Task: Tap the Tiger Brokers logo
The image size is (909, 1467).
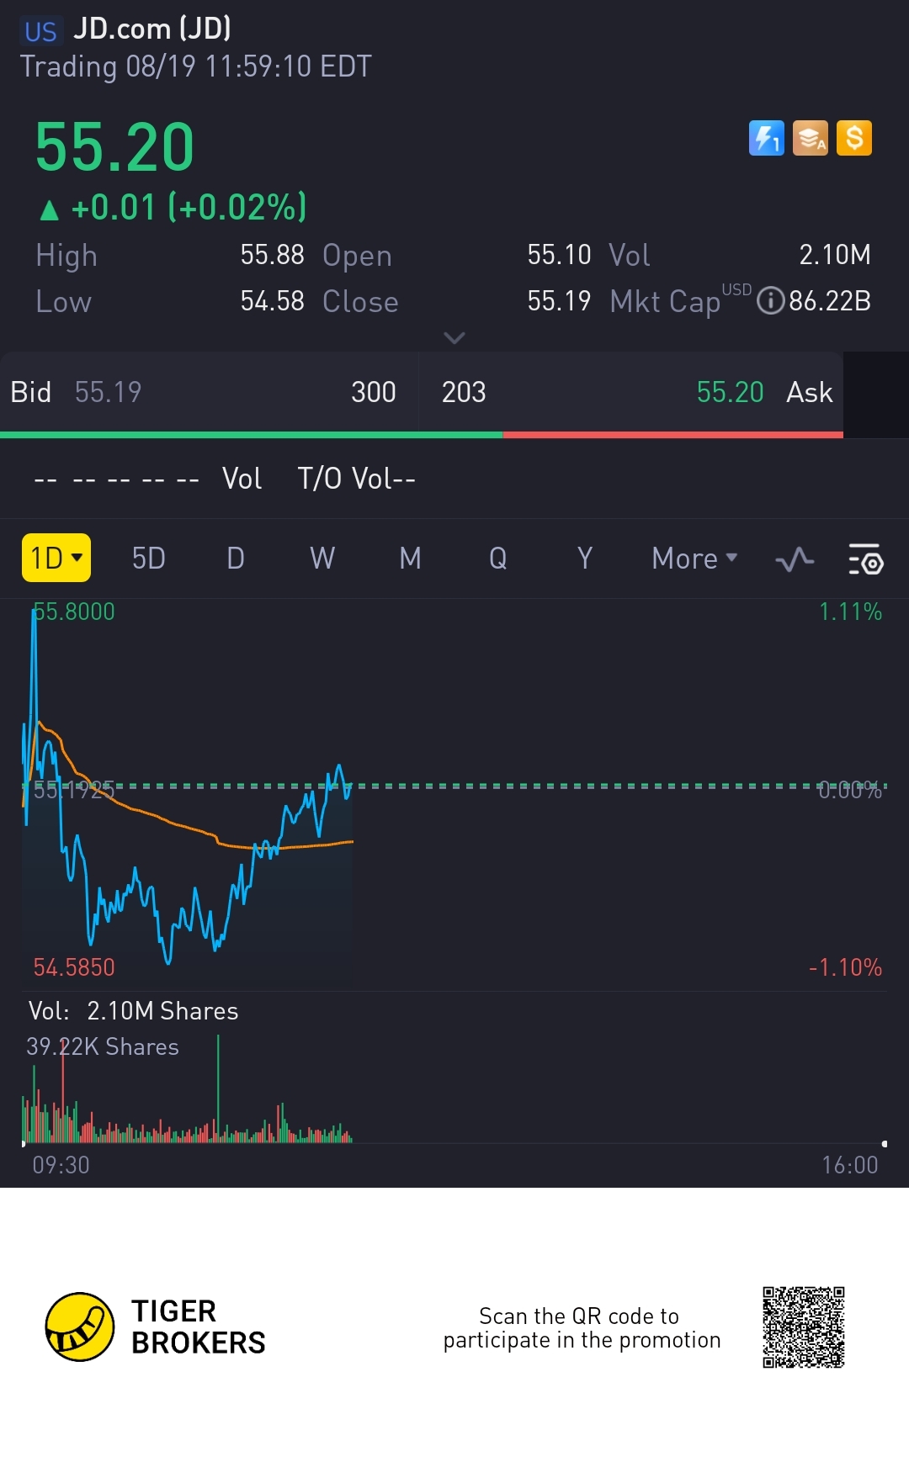Action: coord(80,1327)
